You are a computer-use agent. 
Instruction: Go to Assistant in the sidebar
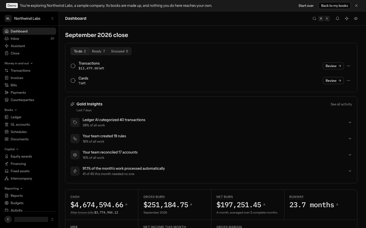point(29,46)
